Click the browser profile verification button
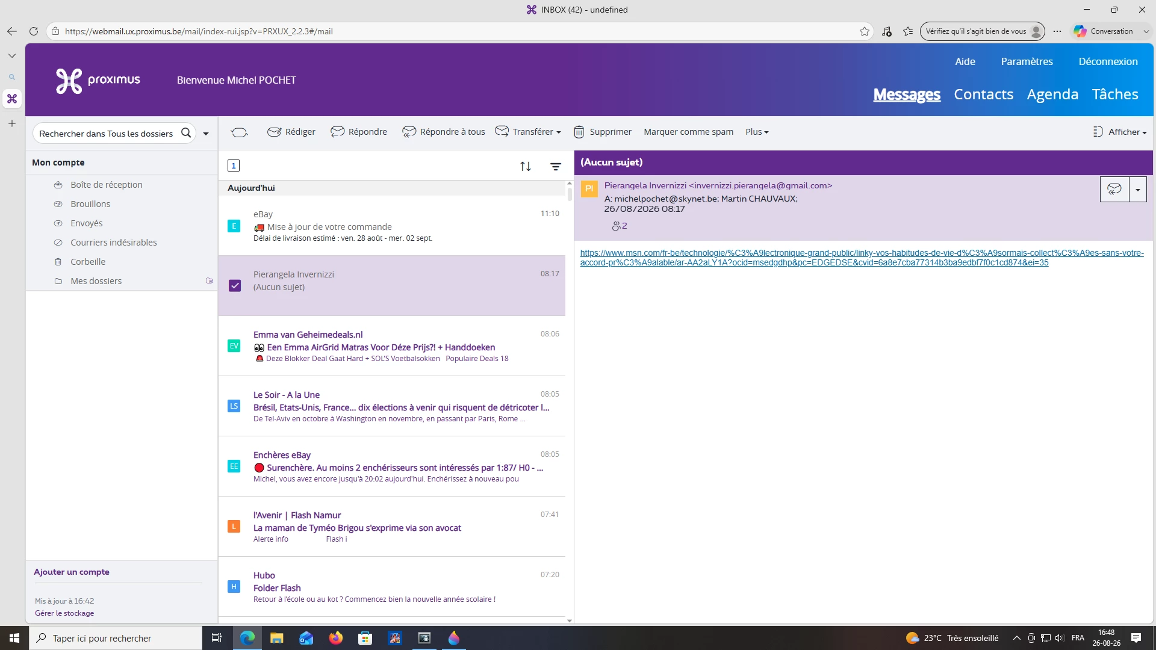Screen dimensions: 1156x650 [x=983, y=31]
